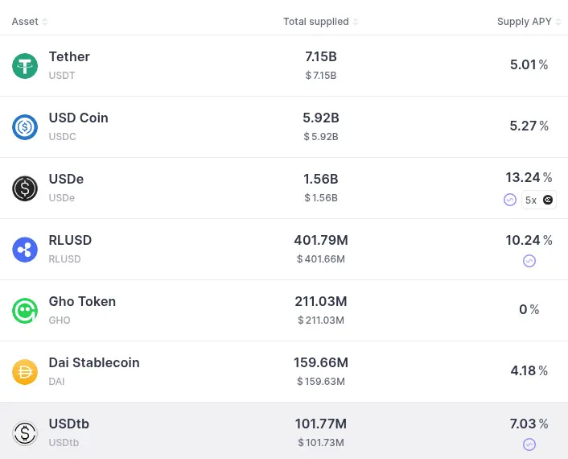
Task: Click the USDtb 101.77M total supplied value
Action: tap(320, 424)
